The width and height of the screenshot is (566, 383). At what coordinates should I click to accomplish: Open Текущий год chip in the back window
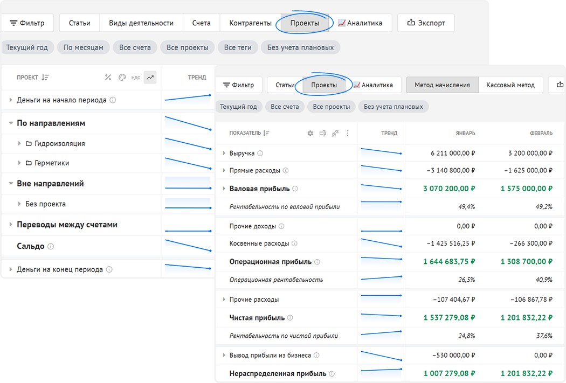27,47
